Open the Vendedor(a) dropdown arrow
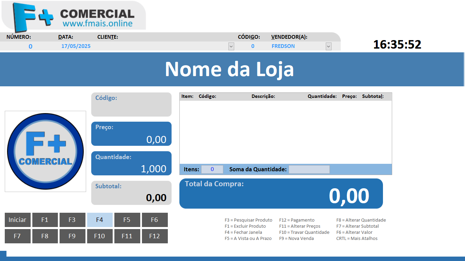Screen dimensions: 465x261 (x=328, y=46)
